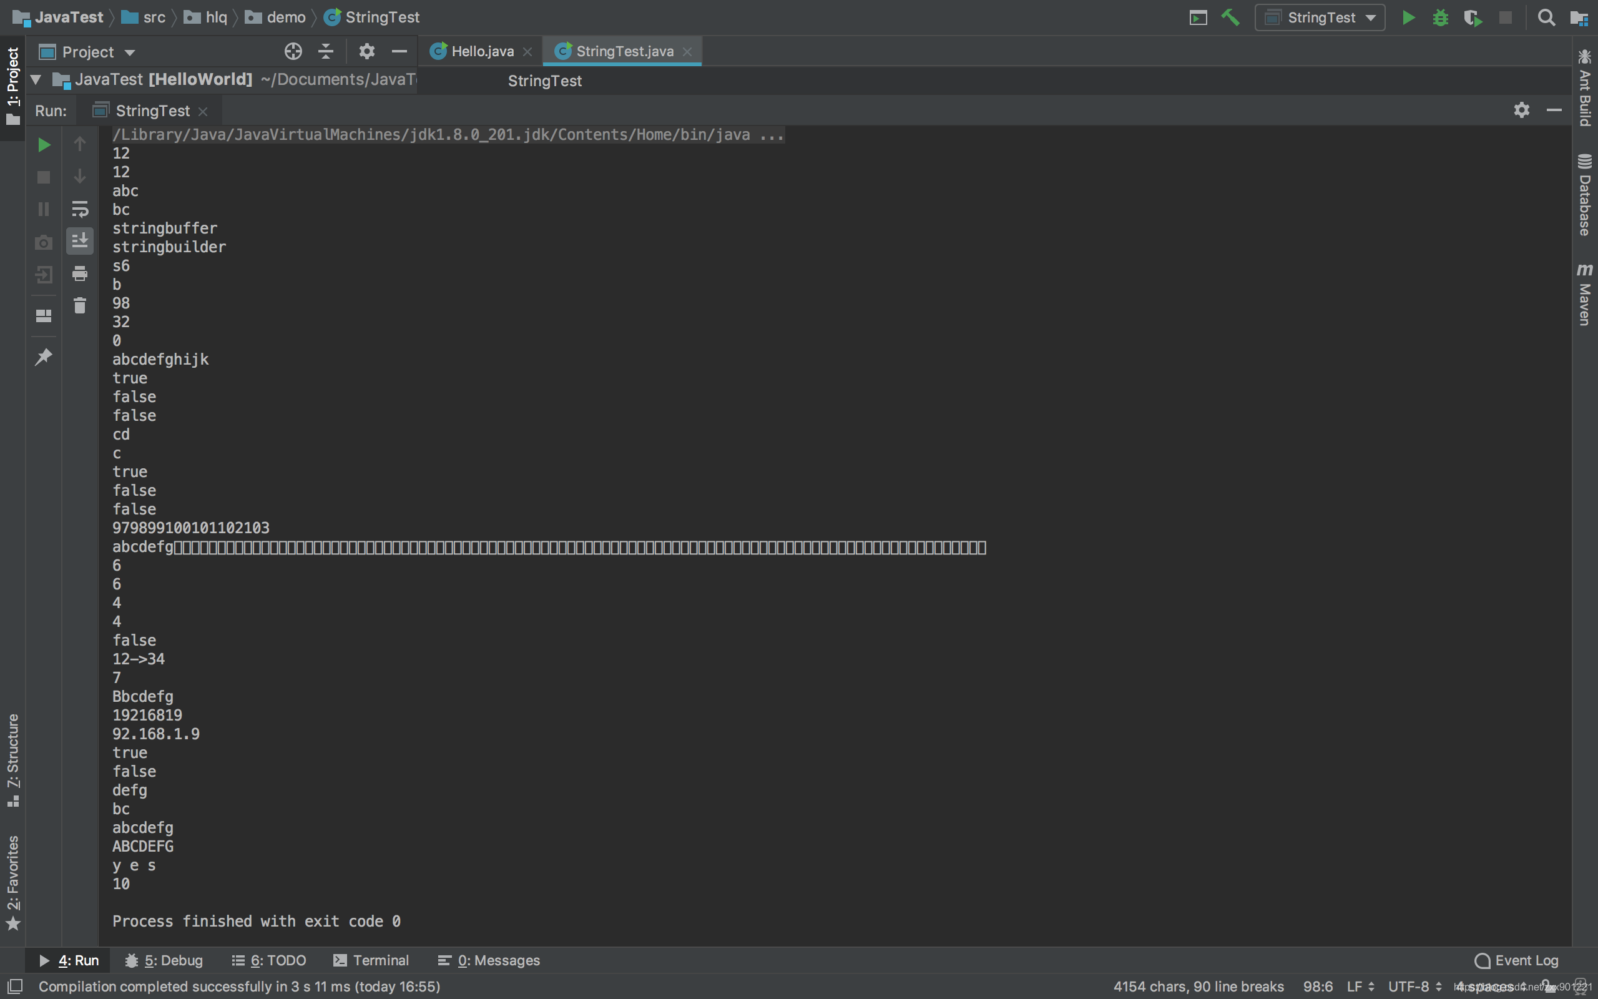Viewport: 1598px width, 999px height.
Task: Click locate/scroll from source target icon
Action: 293,52
